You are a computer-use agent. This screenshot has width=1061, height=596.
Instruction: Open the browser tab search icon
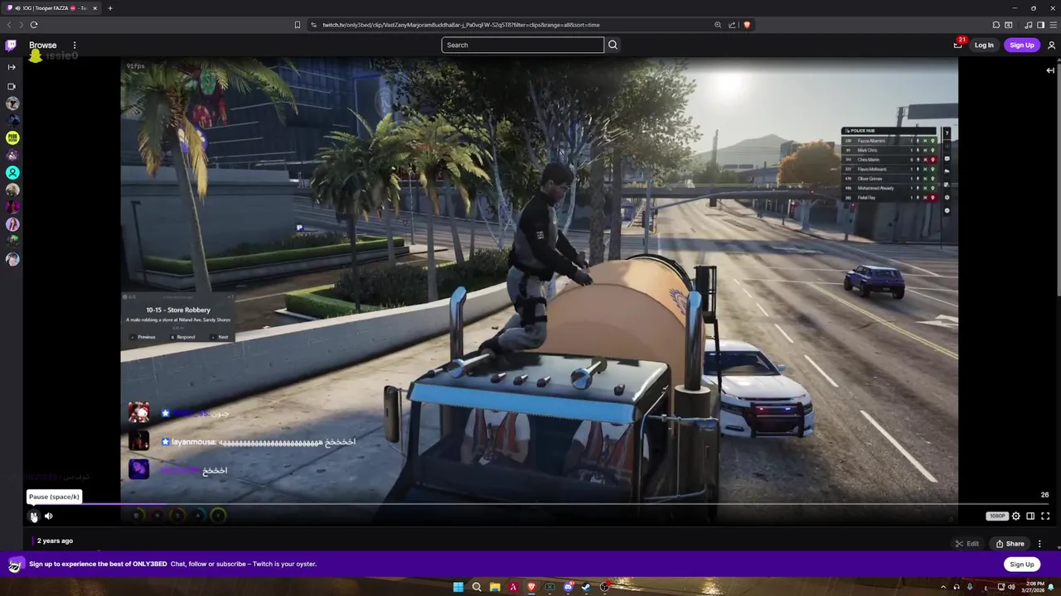(1009, 25)
